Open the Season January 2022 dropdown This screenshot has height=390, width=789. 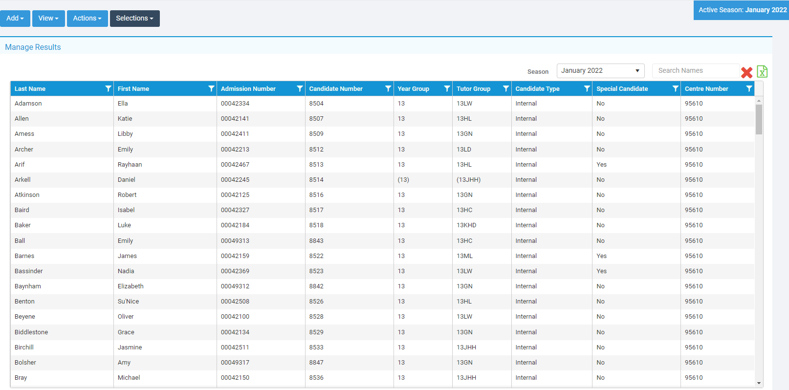pyautogui.click(x=600, y=71)
